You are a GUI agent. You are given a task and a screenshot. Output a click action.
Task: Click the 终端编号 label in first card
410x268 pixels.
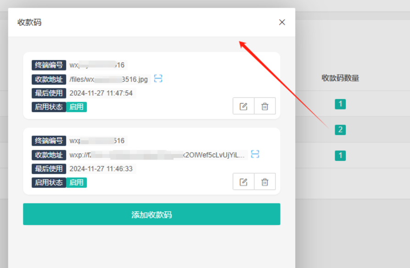49,65
